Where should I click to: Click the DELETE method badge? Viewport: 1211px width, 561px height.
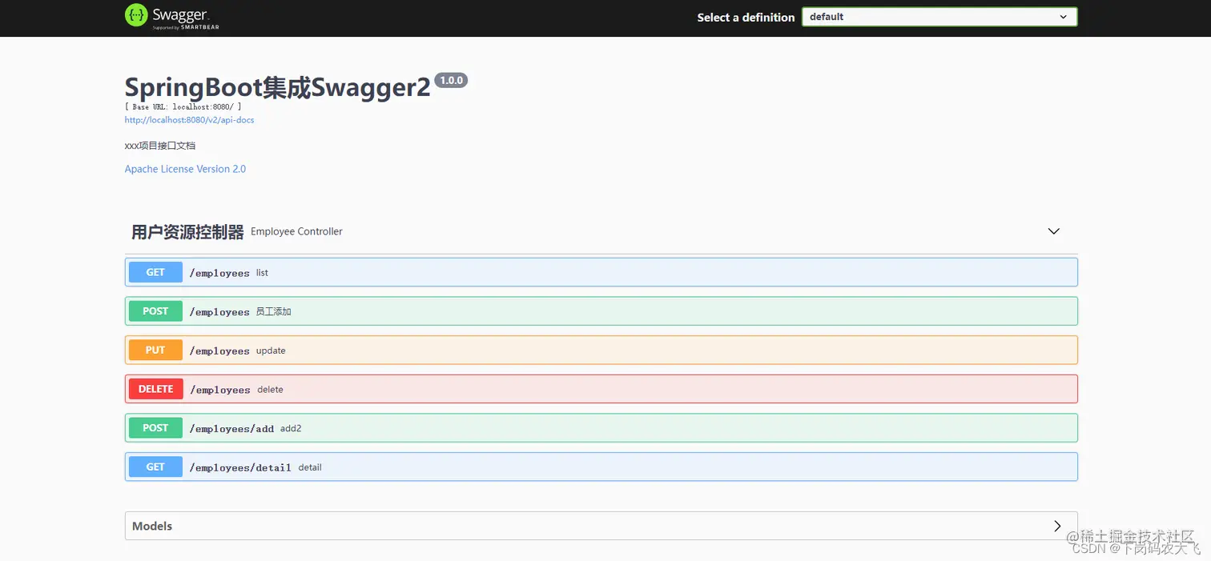click(155, 389)
